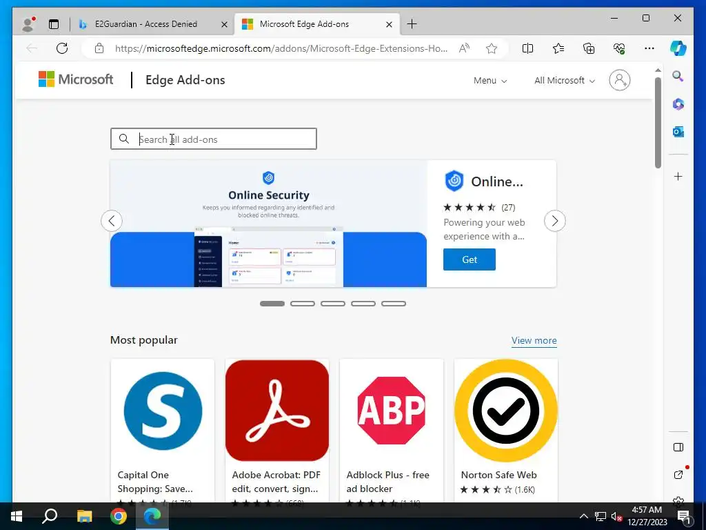Expand the All Microsoft dropdown
The image size is (706, 530).
click(x=565, y=80)
